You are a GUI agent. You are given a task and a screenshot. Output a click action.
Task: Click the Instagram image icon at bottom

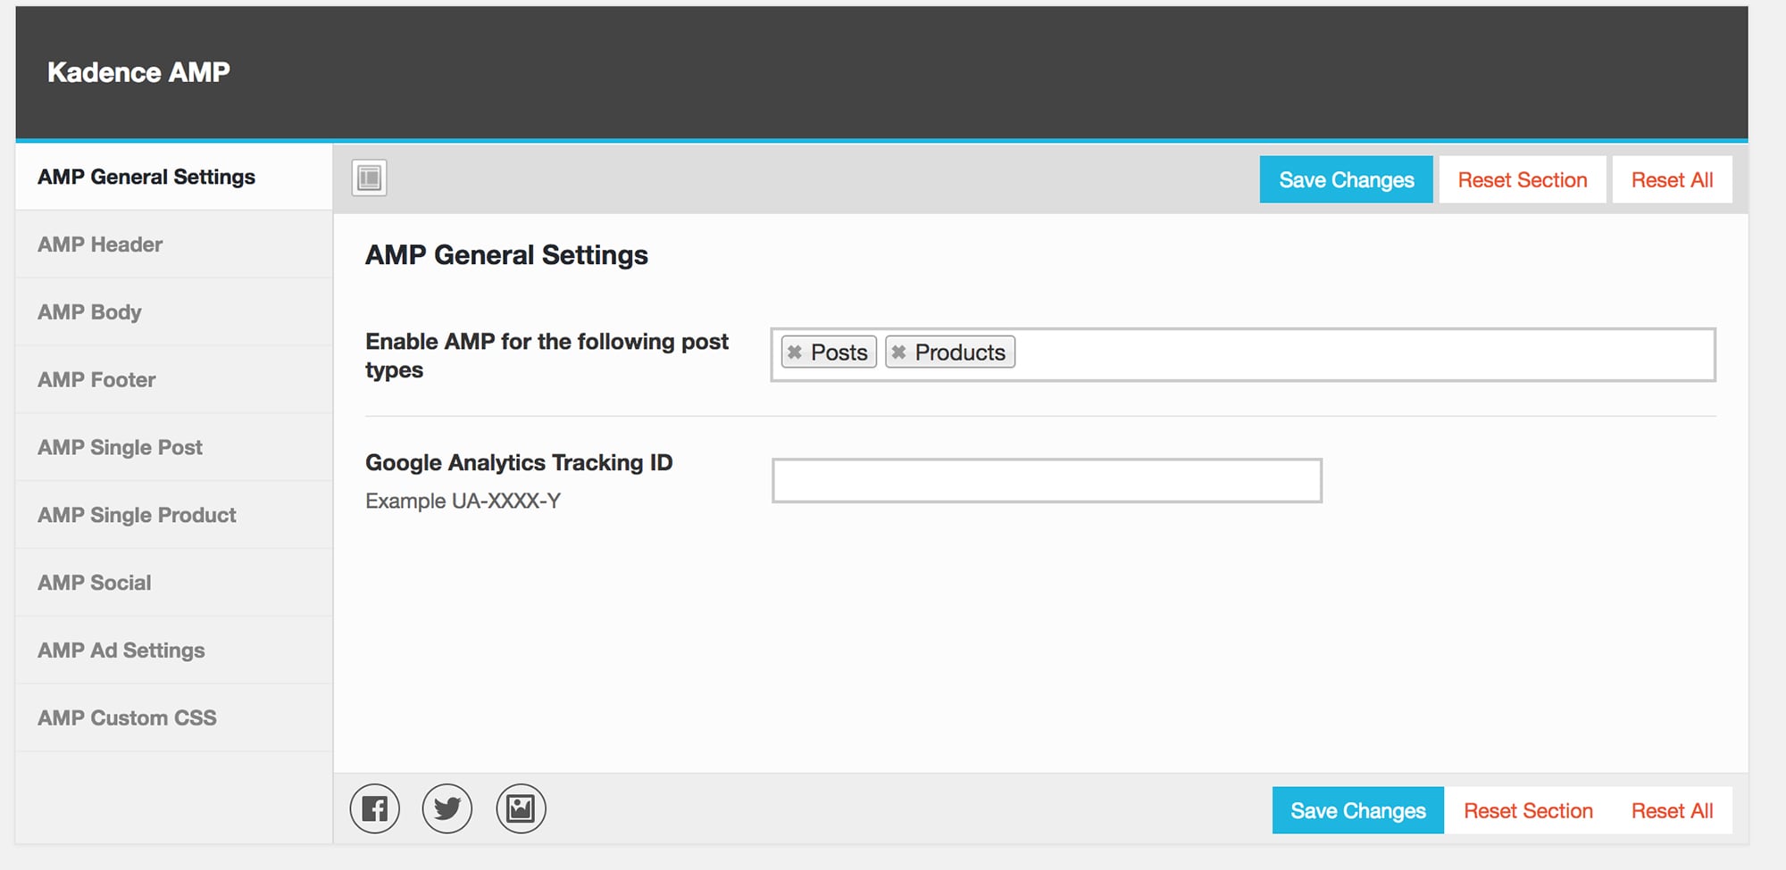(521, 808)
